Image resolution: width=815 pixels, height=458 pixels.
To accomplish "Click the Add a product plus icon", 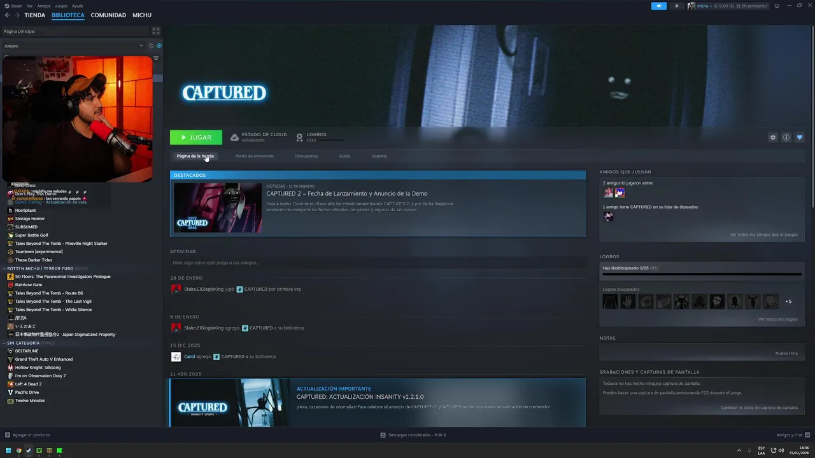I will (8, 435).
